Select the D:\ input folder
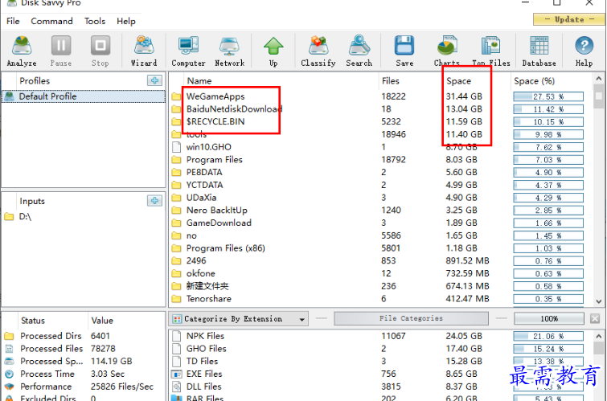 click(x=25, y=216)
